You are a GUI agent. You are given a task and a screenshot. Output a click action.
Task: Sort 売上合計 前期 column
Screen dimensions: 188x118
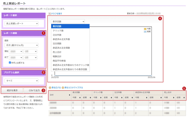(x=184, y=98)
